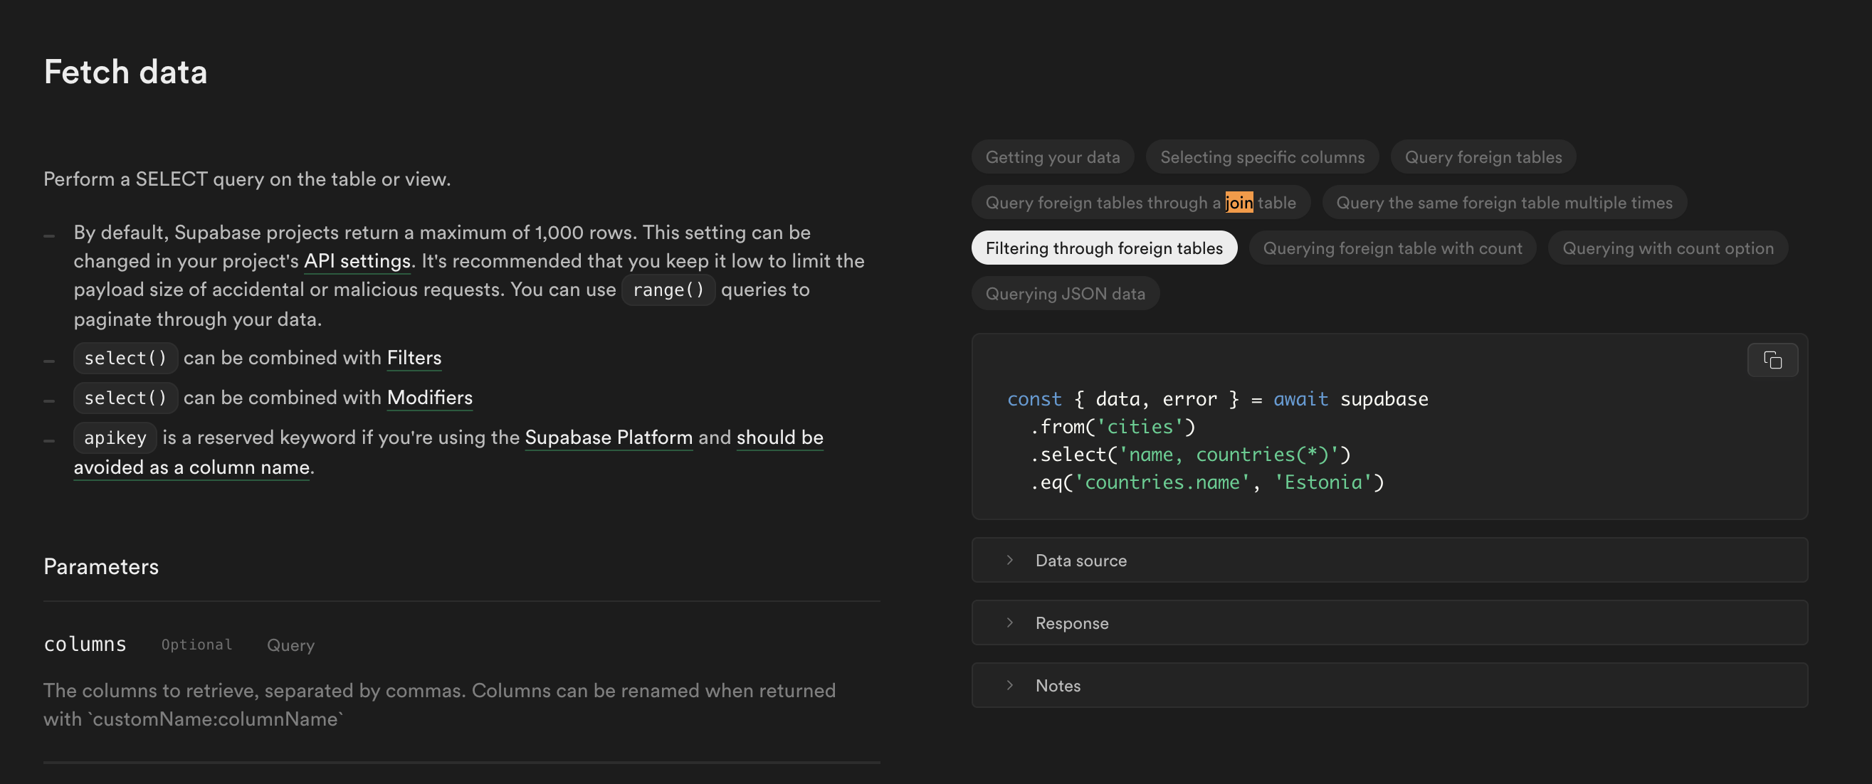The height and width of the screenshot is (784, 1872).
Task: Click the Fetch data heading
Action: [x=125, y=72]
